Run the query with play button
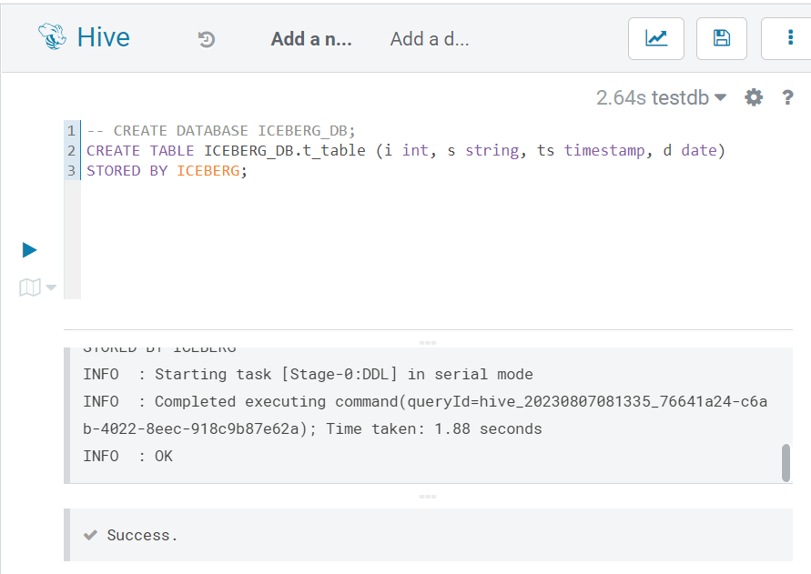Viewport: 811px width, 574px height. (x=29, y=250)
